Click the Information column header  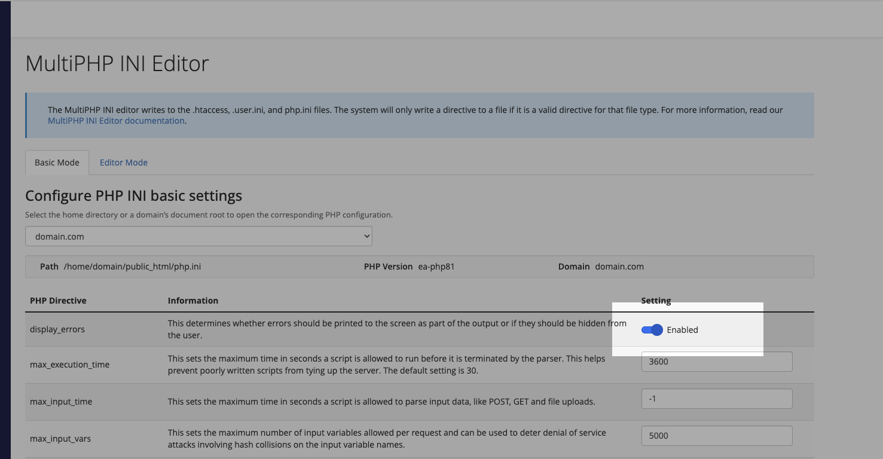(x=193, y=301)
